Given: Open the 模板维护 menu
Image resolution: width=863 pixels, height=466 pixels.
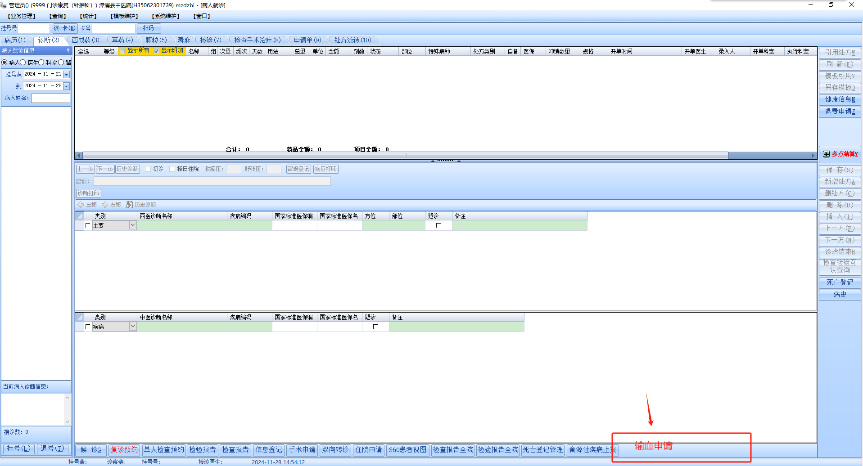Looking at the screenshot, I should point(124,16).
